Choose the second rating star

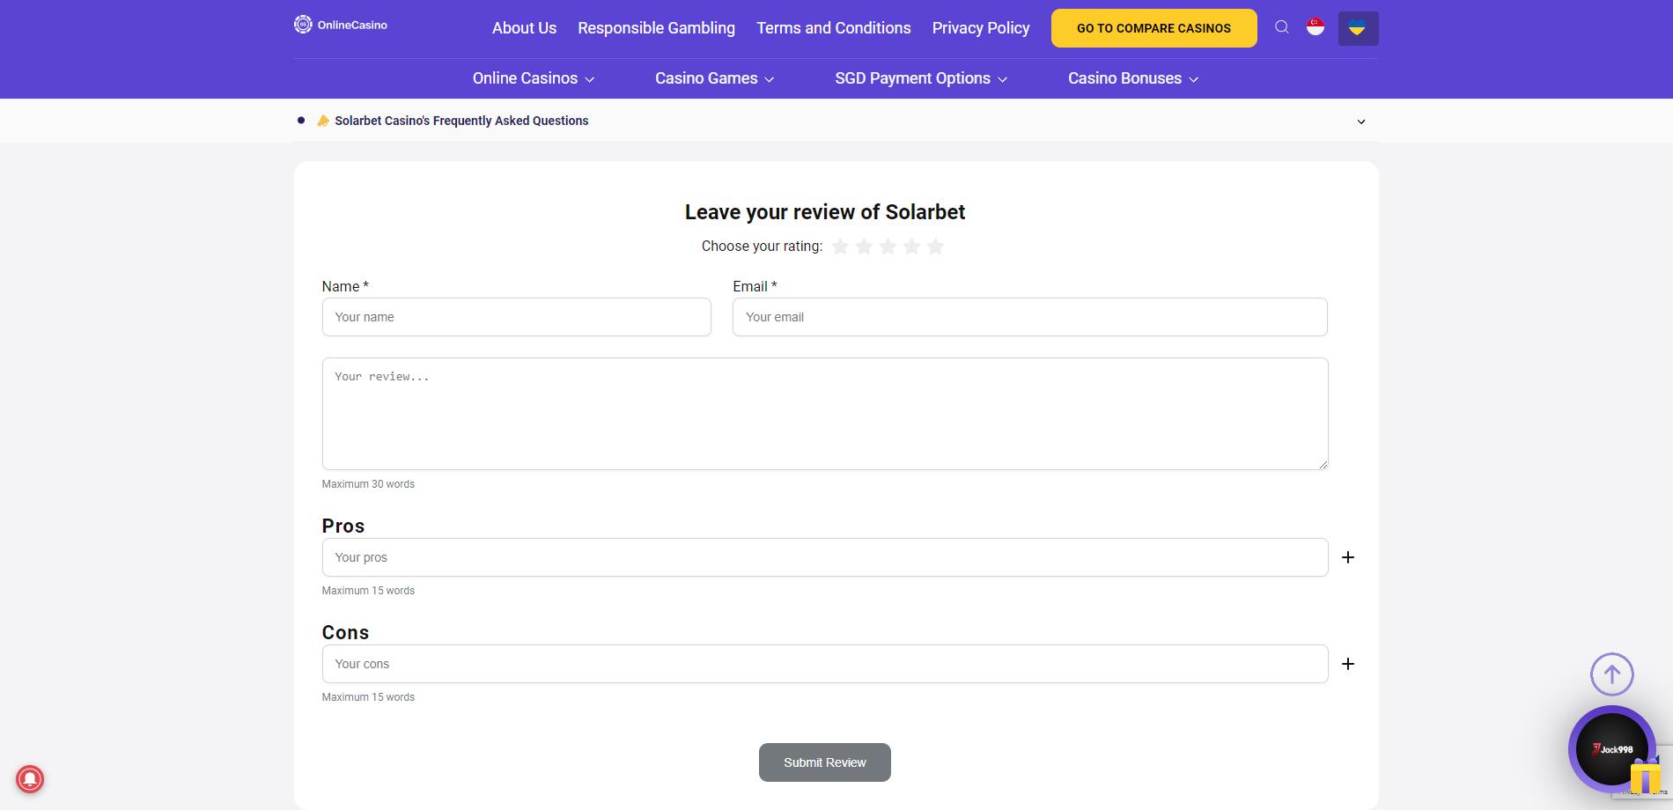pyautogui.click(x=864, y=247)
